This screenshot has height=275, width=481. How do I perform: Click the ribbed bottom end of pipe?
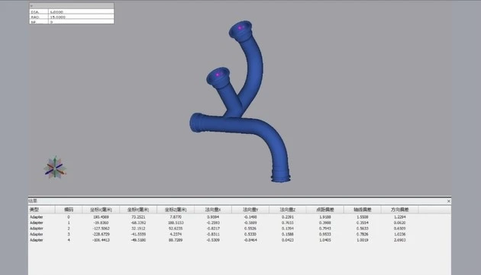coord(280,177)
